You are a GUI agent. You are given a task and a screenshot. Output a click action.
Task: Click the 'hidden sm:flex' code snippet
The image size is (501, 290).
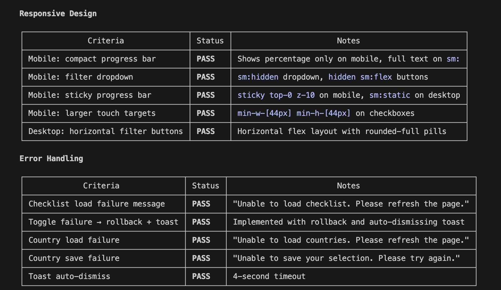point(360,77)
